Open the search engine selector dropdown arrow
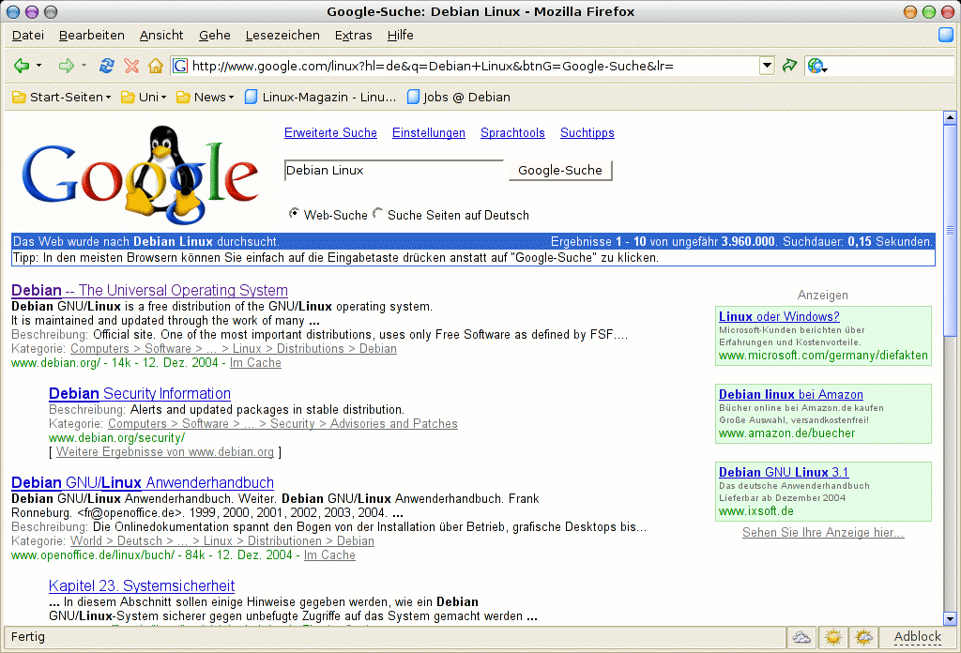The width and height of the screenshot is (961, 653). [825, 69]
